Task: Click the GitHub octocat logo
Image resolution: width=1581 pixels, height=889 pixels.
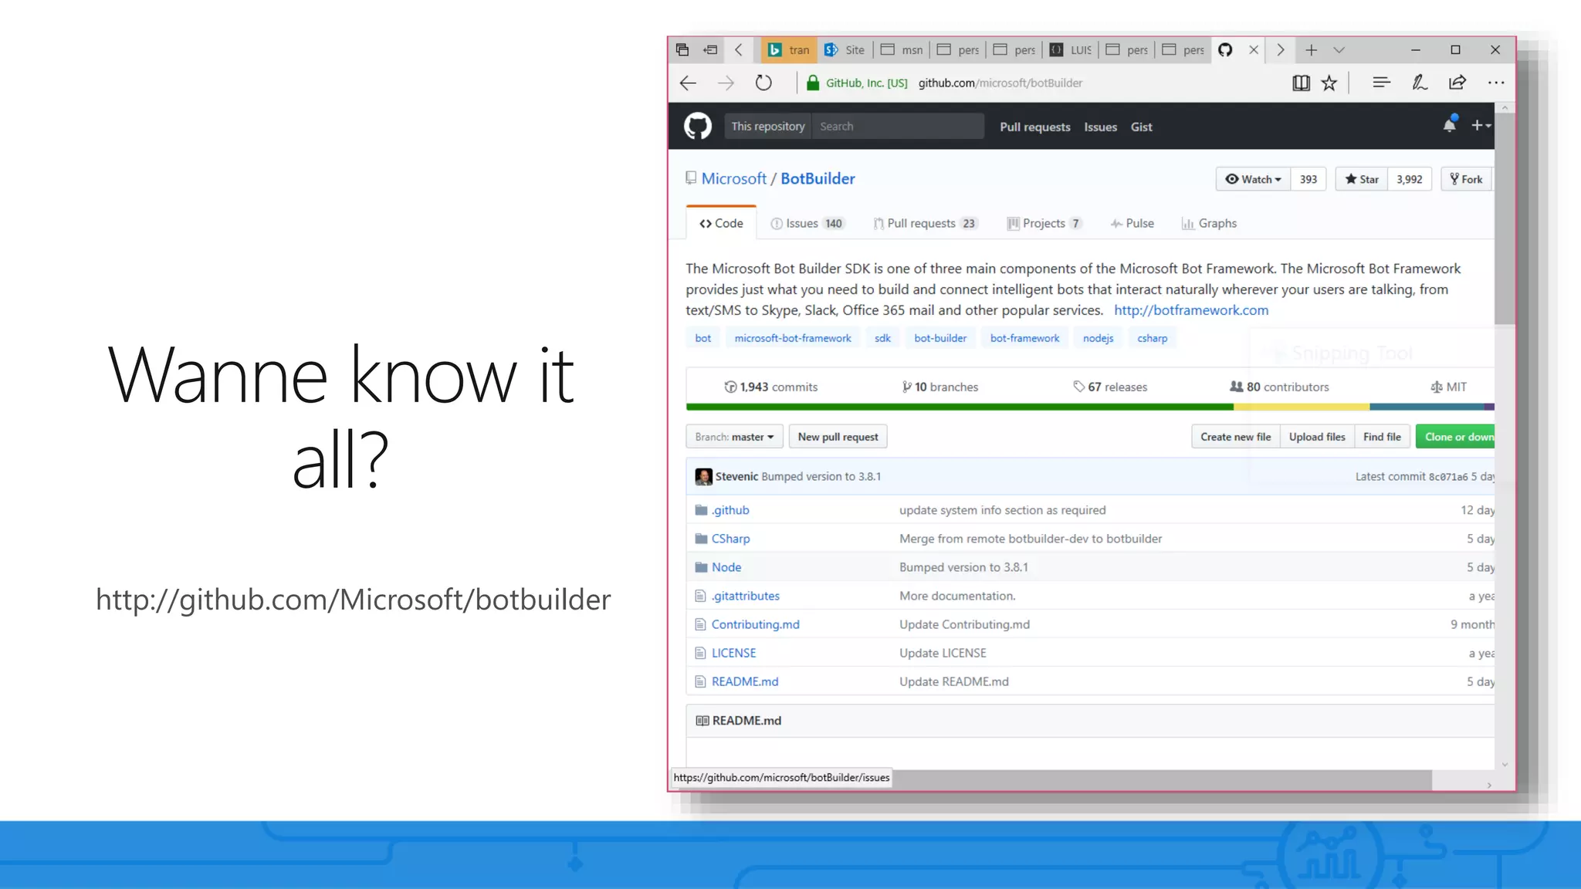Action: tap(697, 126)
